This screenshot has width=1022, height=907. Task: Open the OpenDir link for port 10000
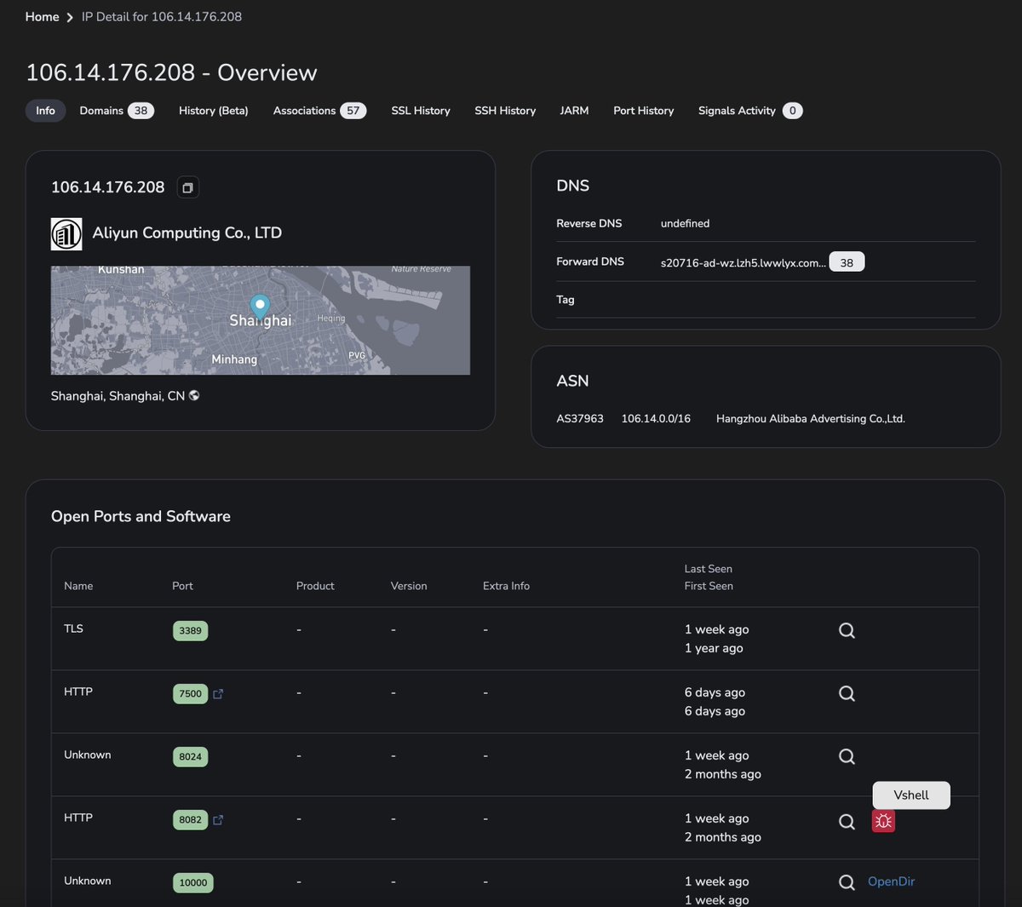click(x=891, y=881)
